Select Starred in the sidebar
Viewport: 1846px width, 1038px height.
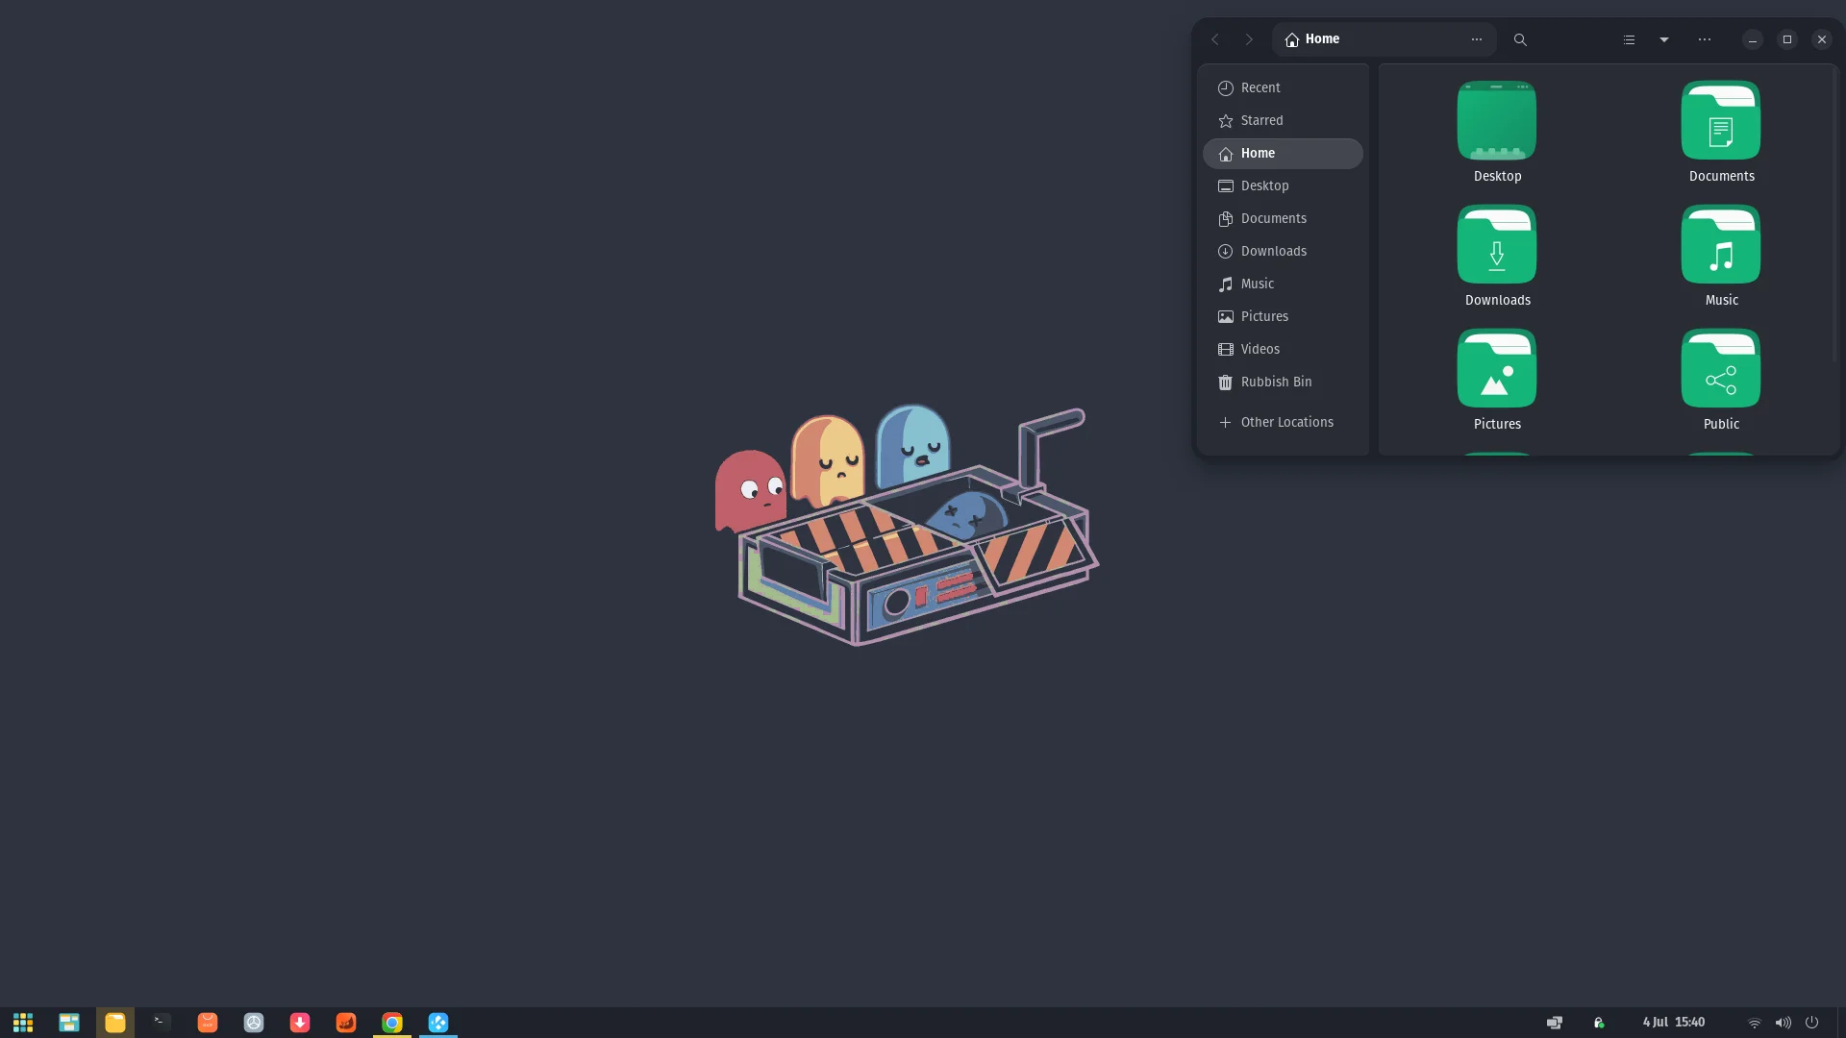pos(1283,120)
